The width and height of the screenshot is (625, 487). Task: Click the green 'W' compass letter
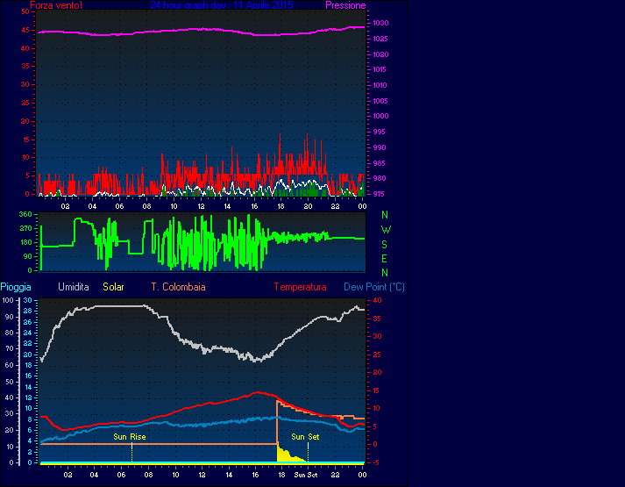click(386, 229)
